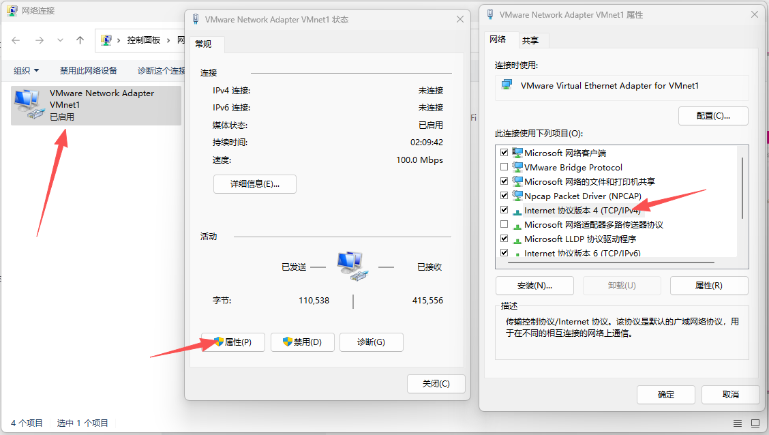769x435 pixels.
Task: Click the VMware Bridge Protocol item icon
Action: (x=517, y=167)
